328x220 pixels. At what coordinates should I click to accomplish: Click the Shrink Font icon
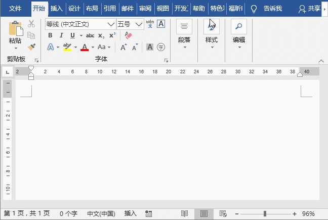coord(135,47)
